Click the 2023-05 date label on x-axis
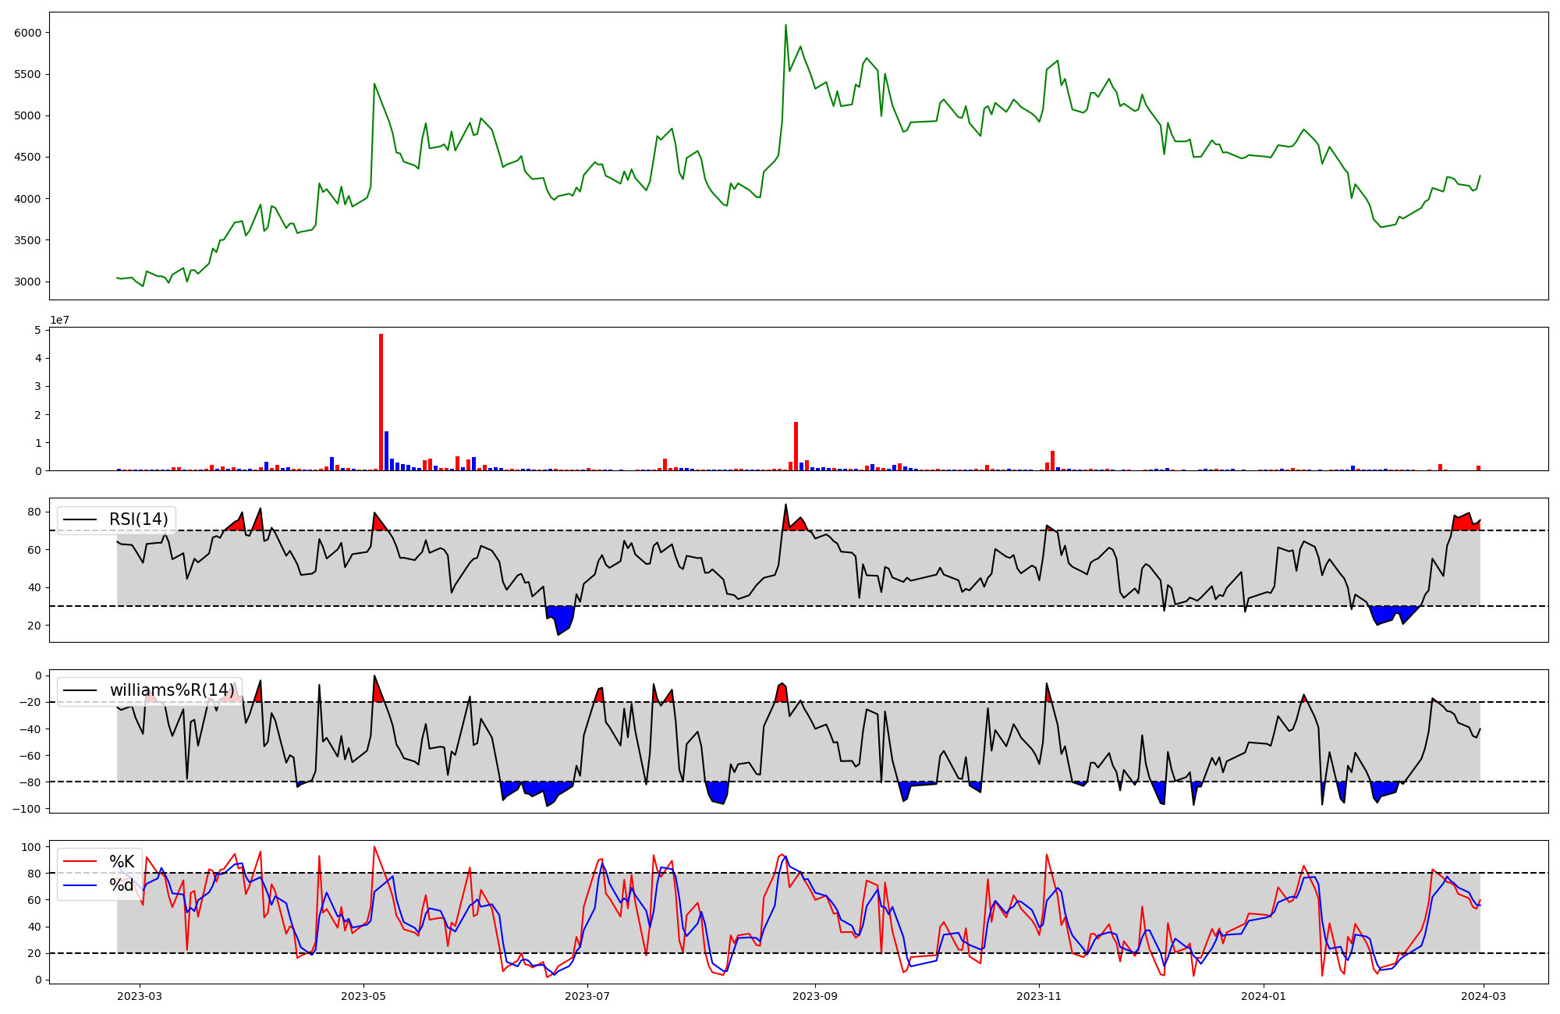This screenshot has width=1560, height=1014. click(363, 996)
